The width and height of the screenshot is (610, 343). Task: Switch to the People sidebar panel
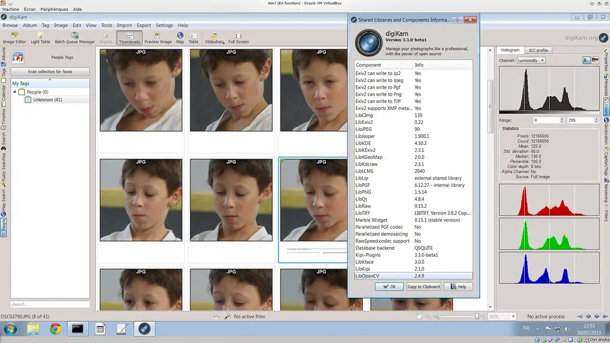tap(4, 226)
